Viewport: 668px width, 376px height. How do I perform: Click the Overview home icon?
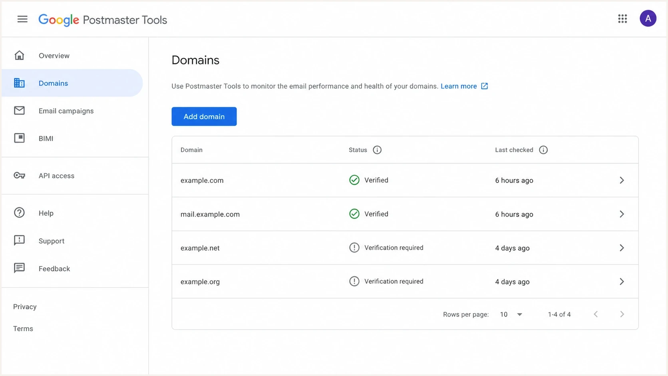[x=19, y=55]
